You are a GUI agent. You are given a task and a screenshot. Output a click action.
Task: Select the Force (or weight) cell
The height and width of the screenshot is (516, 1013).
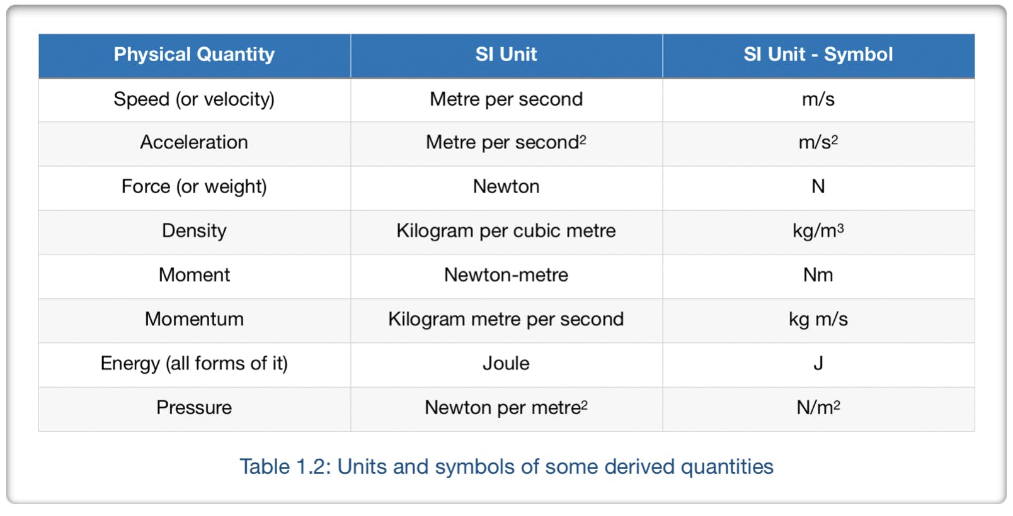[x=194, y=187]
